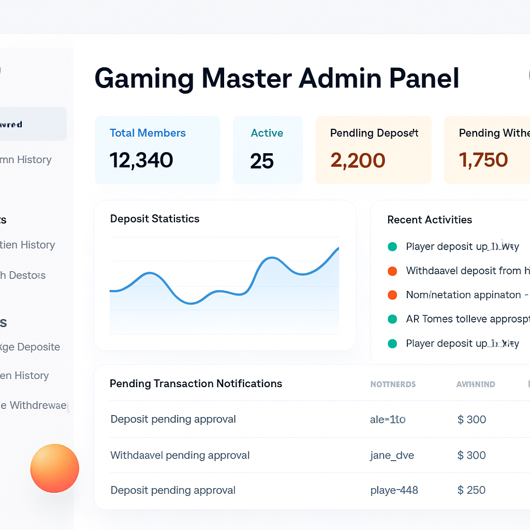Open the 'e Withdrewae' sidebar item
This screenshot has height=530, width=530.
click(x=34, y=405)
